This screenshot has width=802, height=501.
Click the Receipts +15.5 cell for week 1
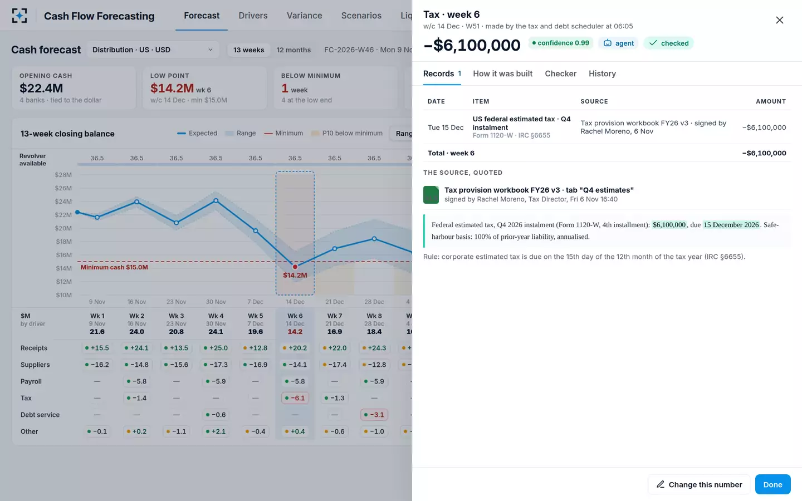pos(97,348)
